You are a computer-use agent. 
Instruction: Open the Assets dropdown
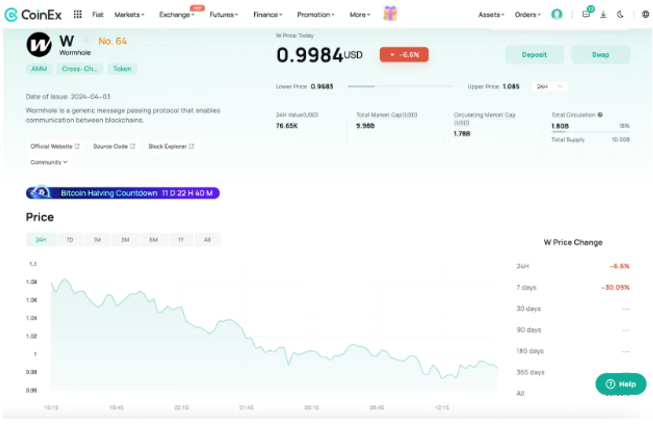pyautogui.click(x=491, y=15)
